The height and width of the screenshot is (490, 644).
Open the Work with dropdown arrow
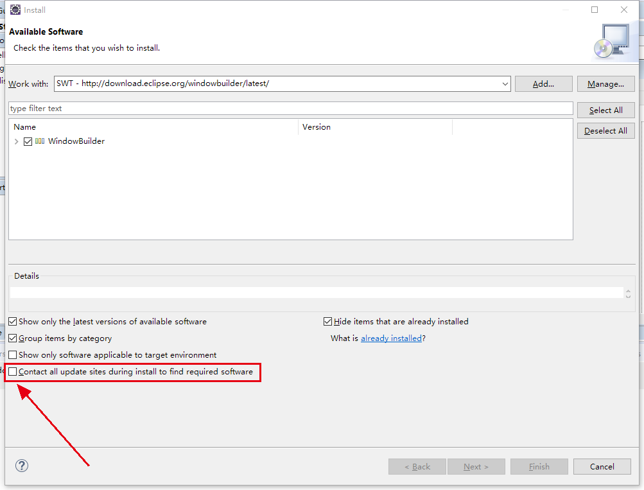click(505, 83)
